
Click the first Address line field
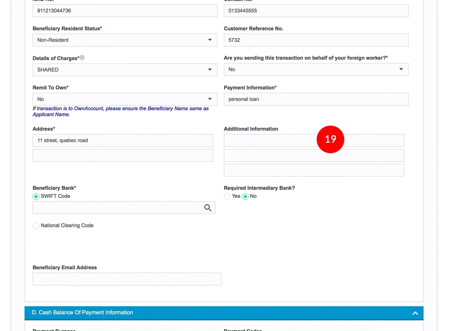[123, 140]
